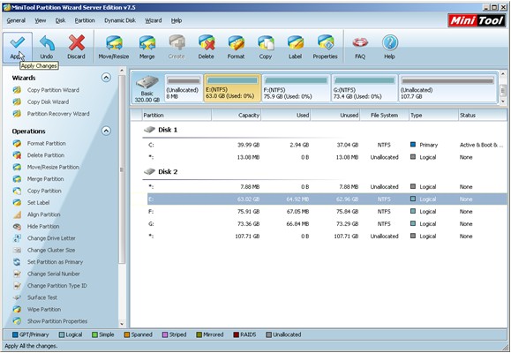Select the F:(NTFS) 75.9 GB disk map block
This screenshot has width=511, height=353.
[x=296, y=88]
